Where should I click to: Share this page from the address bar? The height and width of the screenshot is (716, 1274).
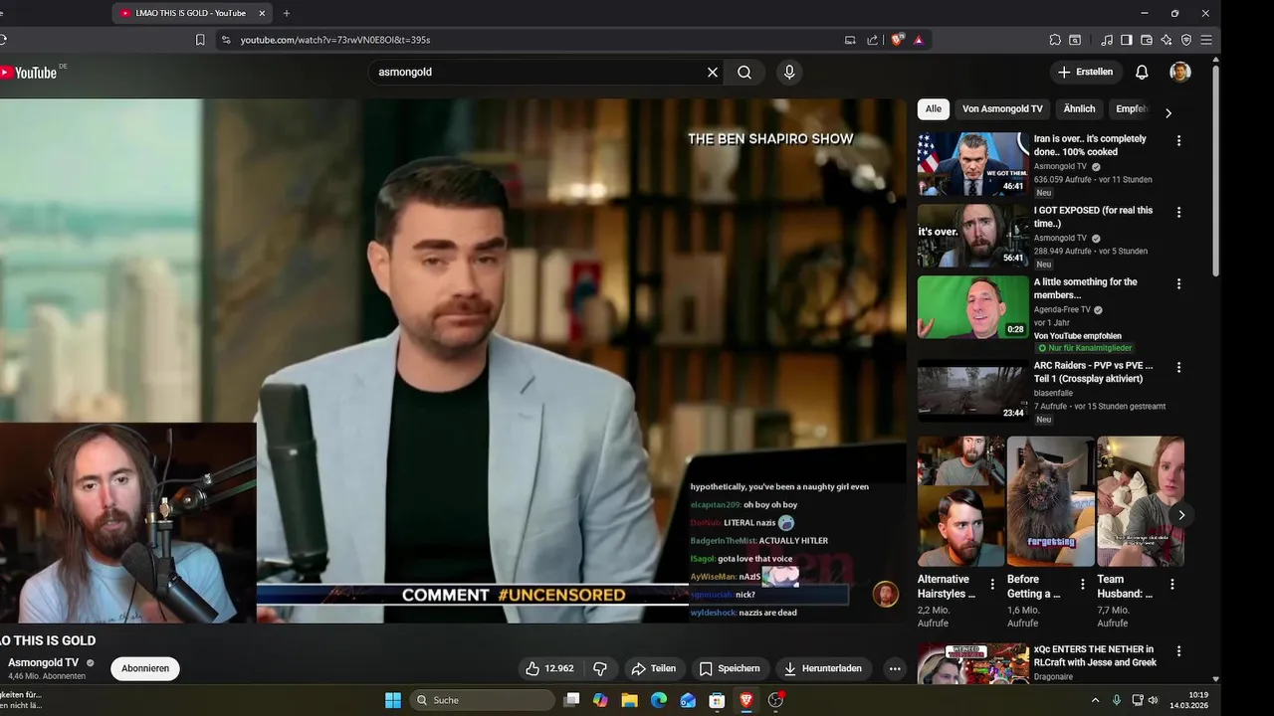pyautogui.click(x=873, y=40)
